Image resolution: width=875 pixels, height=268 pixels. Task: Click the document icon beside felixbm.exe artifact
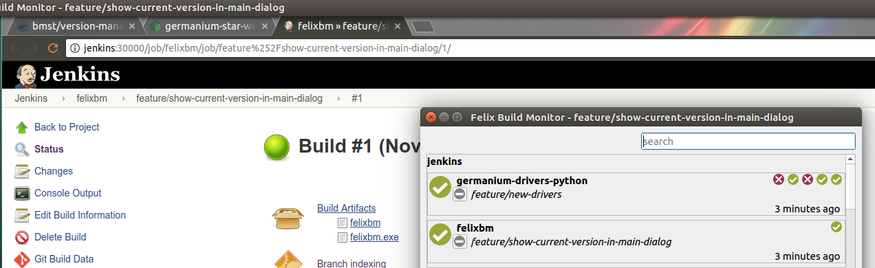[343, 238]
